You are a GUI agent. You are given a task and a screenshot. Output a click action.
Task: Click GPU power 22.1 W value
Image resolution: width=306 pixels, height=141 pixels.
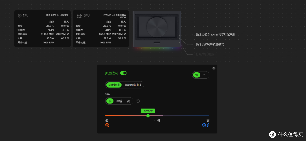pos(107,38)
